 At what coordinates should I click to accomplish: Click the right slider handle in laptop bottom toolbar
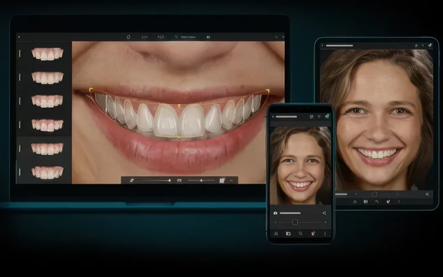(202, 180)
